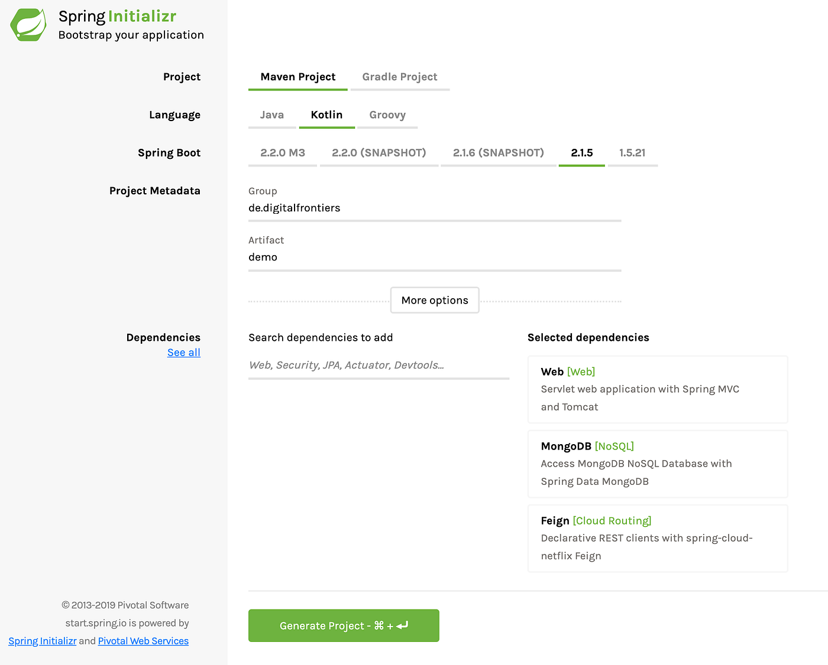Select Spring Boot 2.2.0 SNAPSHOT
This screenshot has height=665, width=828.
379,152
